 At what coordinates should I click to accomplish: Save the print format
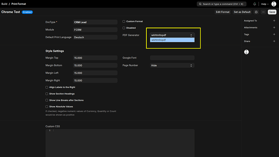coord(272,12)
